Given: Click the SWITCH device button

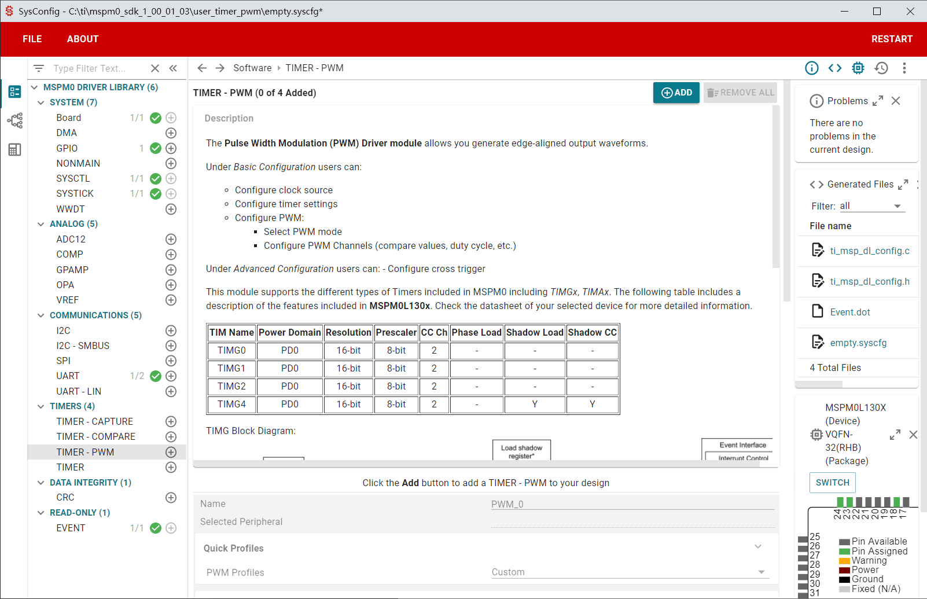Looking at the screenshot, I should point(833,483).
